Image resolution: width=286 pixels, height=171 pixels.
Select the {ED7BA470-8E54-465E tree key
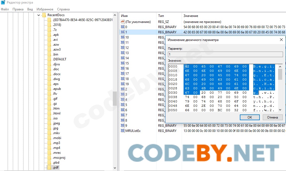[82, 20]
